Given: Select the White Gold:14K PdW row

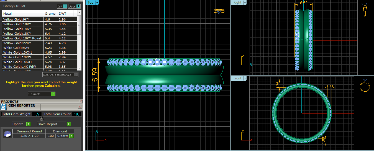Looking at the screenshot, I should click(22, 67).
